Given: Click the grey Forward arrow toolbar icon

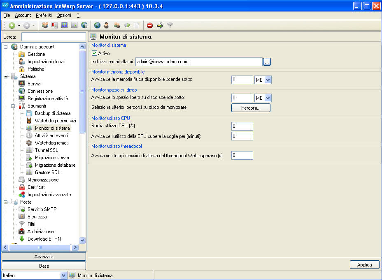Looking at the screenshot, I should tap(27, 25).
